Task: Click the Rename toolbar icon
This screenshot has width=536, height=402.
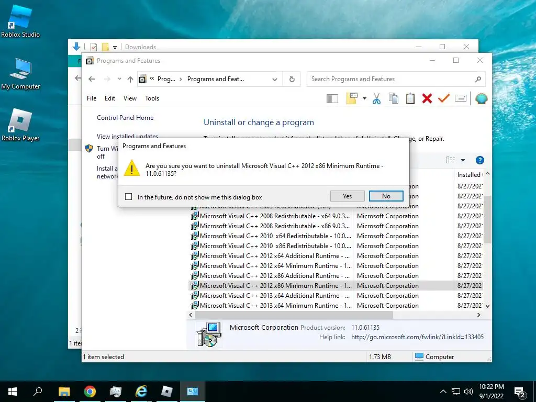Action: pos(461,98)
